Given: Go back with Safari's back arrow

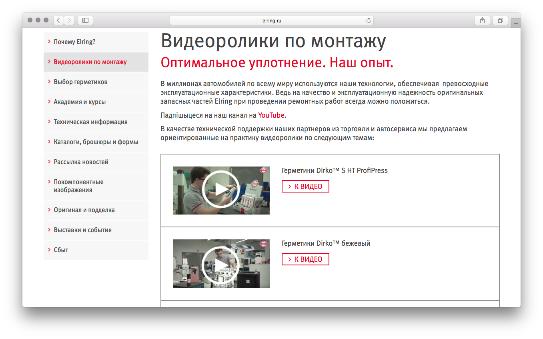Looking at the screenshot, I should pos(58,20).
